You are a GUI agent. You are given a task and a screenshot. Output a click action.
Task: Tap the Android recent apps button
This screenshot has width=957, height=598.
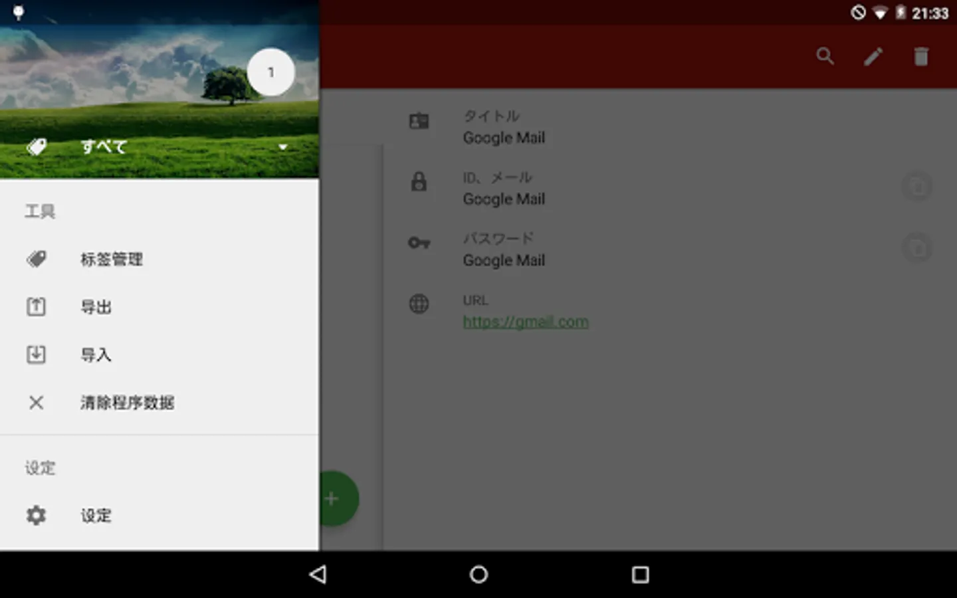pyautogui.click(x=640, y=575)
